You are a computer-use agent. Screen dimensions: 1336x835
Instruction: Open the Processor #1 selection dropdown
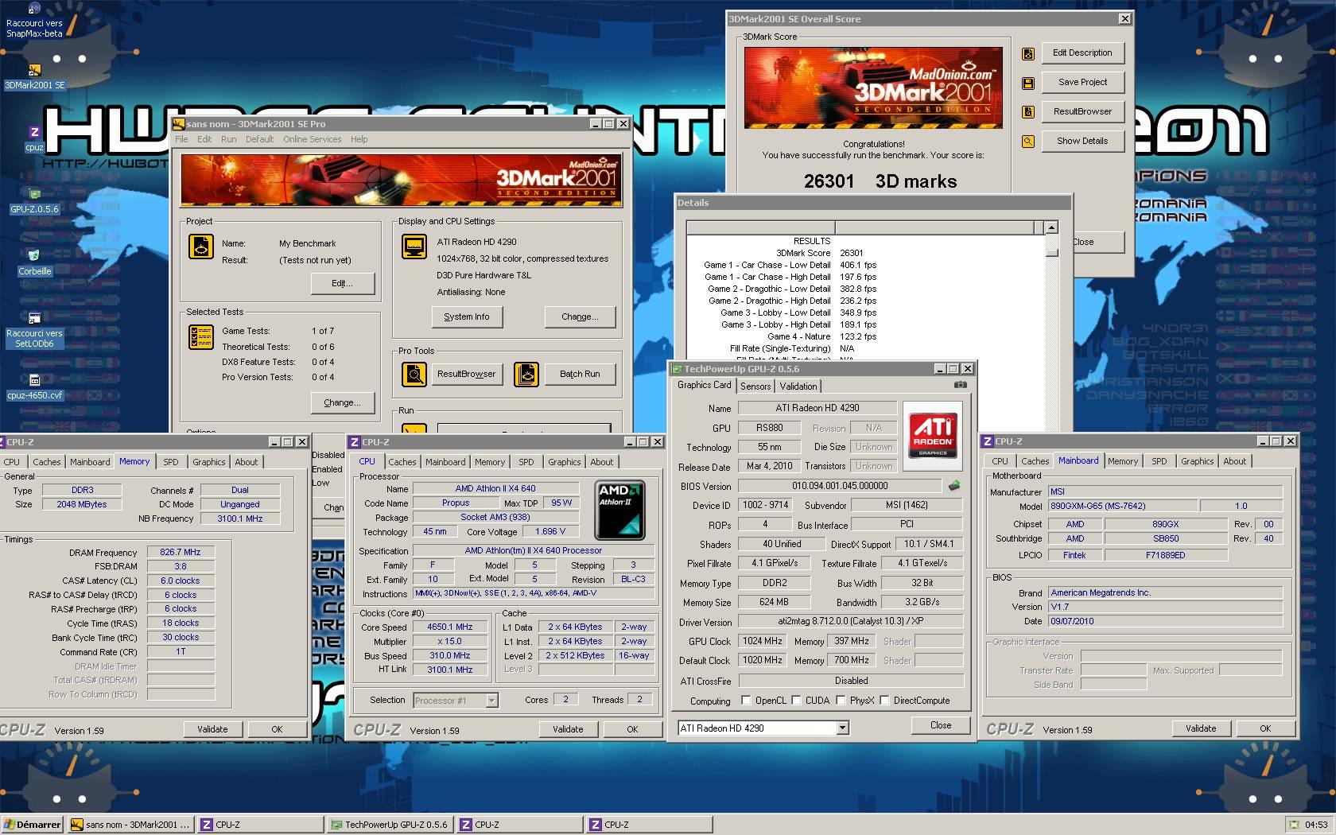pyautogui.click(x=491, y=701)
